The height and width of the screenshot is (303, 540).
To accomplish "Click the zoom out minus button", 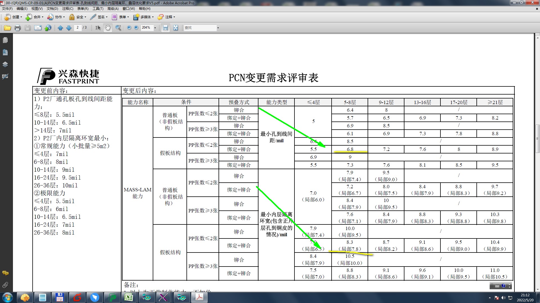I will click(x=129, y=28).
